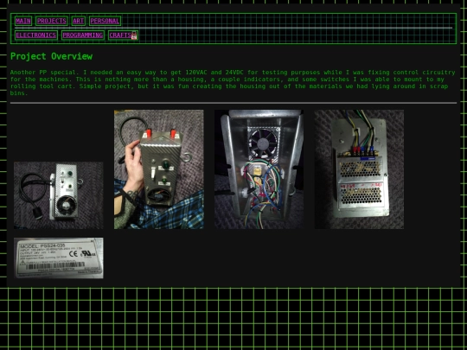Open the MAIN navigation link
The image size is (467, 350).
(x=23, y=21)
